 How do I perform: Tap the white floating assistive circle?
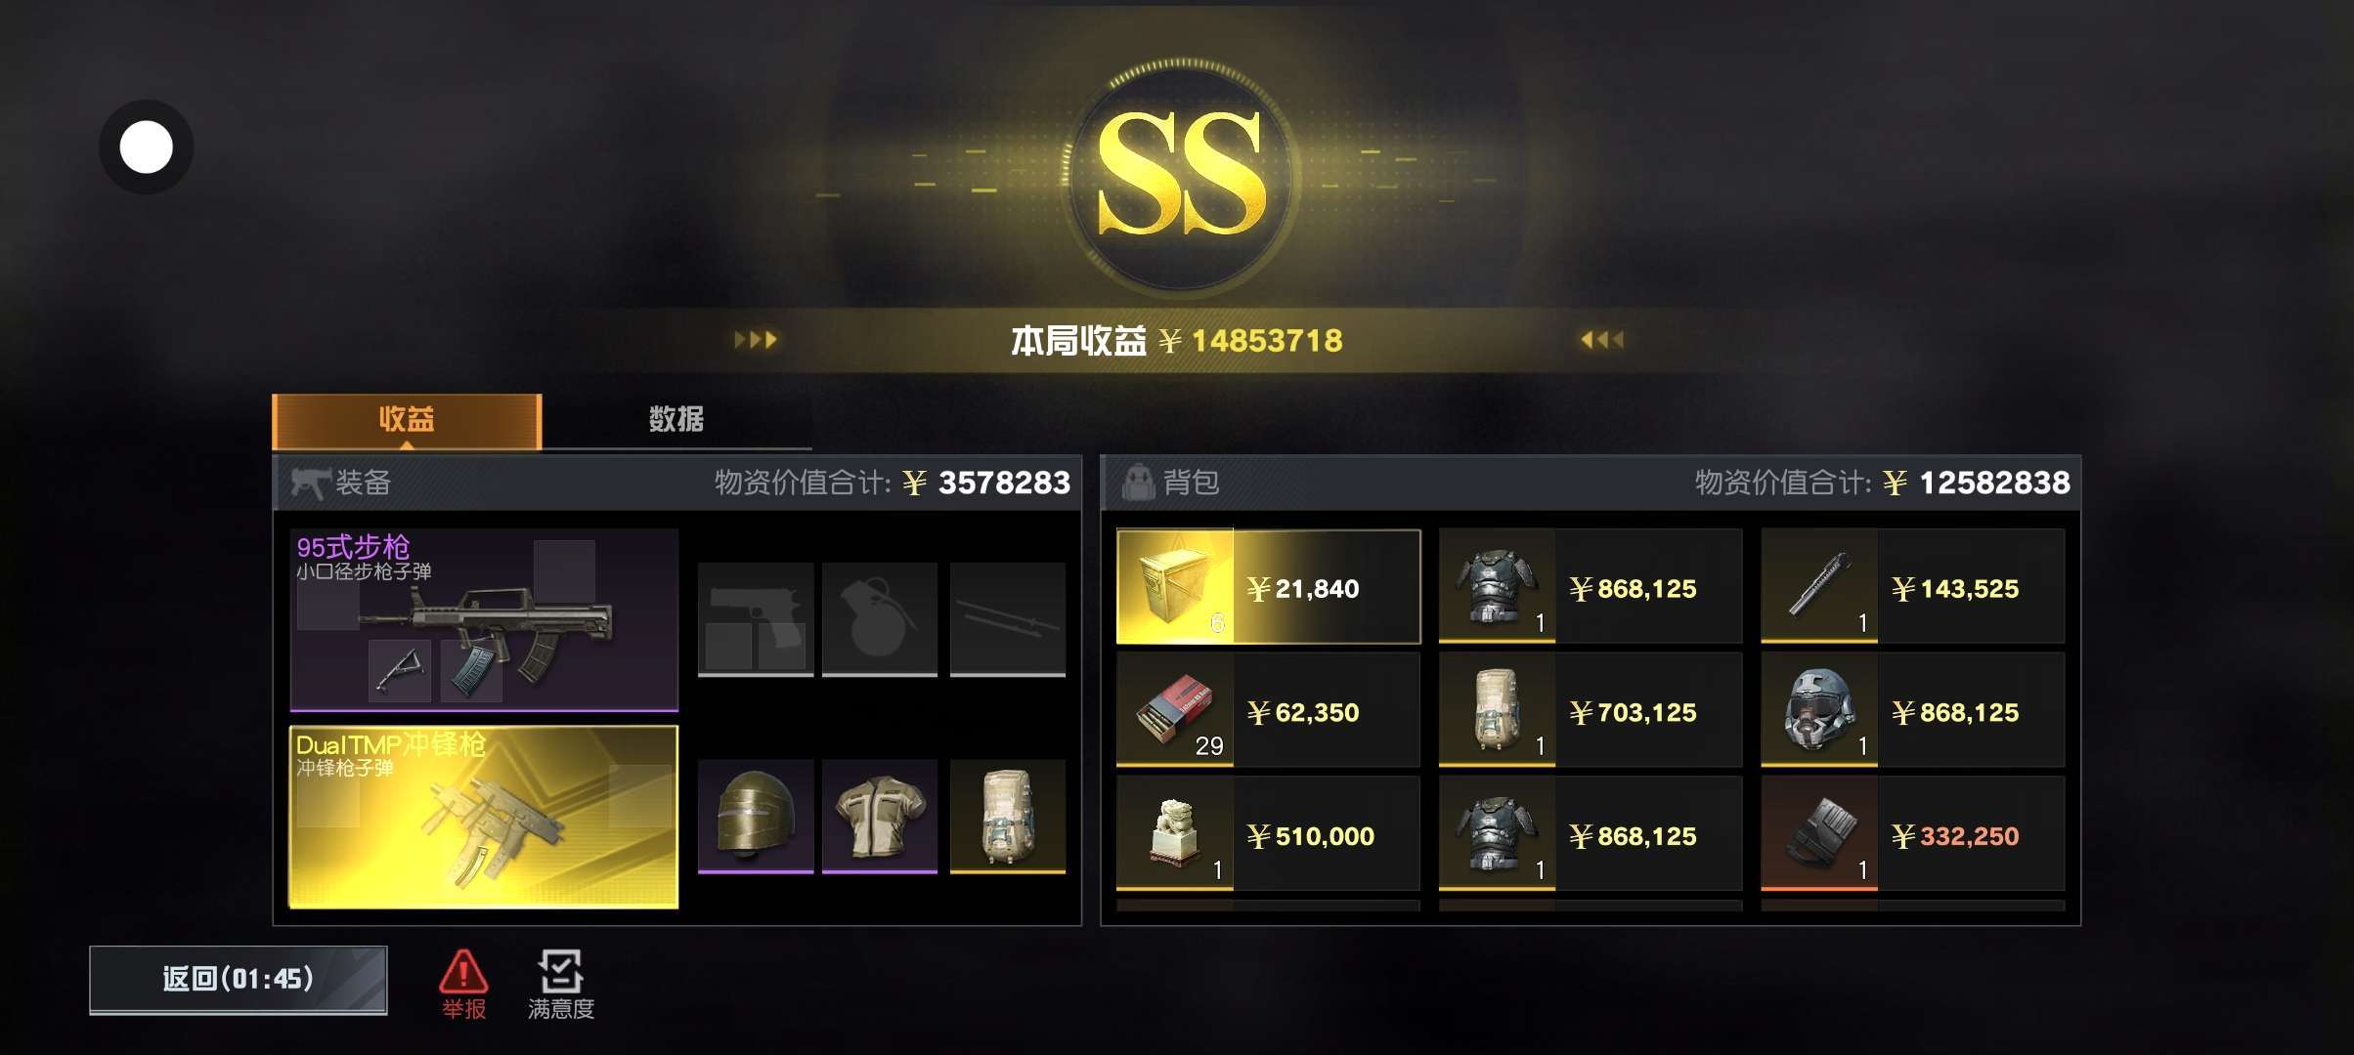(146, 148)
